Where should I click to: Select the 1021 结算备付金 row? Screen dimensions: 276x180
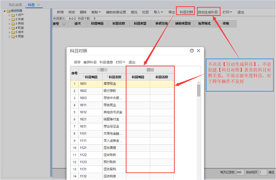click(x=122, y=120)
